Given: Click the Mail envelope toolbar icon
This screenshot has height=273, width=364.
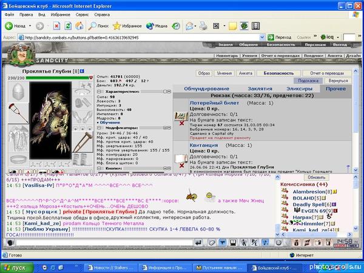Looking at the screenshot, I should (189, 25).
